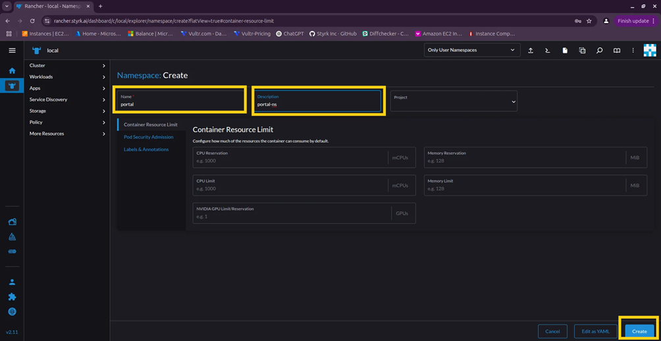Open Users & Authentication person icon
Screen dimensions: 661x341
pyautogui.click(x=13, y=282)
